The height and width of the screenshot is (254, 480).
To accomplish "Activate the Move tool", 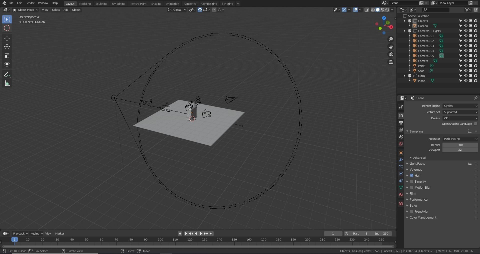I will click(7, 38).
